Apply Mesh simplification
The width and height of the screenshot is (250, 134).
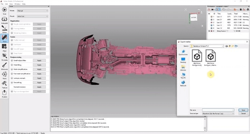(x=39, y=69)
